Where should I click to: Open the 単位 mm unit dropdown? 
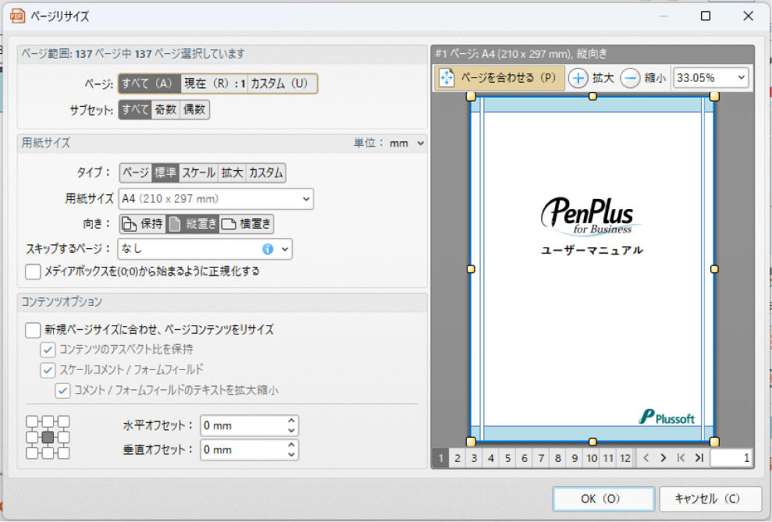pyautogui.click(x=407, y=143)
